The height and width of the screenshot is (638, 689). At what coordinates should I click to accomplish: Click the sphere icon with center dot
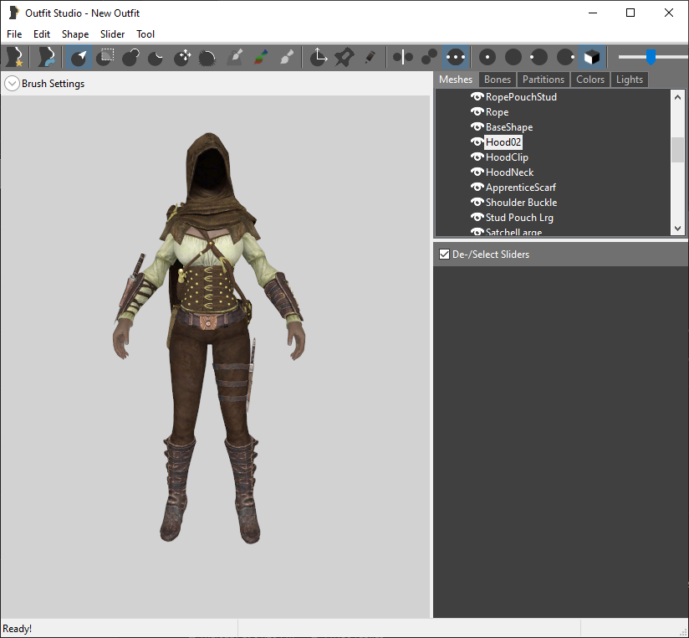pyautogui.click(x=487, y=57)
